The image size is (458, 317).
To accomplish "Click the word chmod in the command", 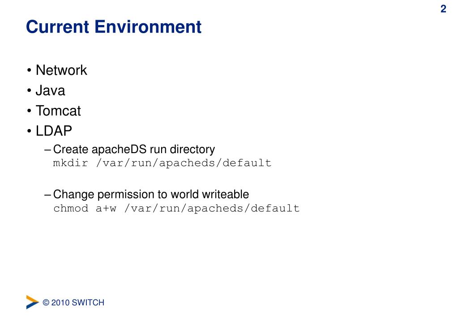I will point(71,208).
